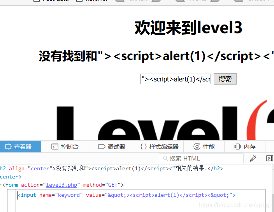This screenshot has height=212, width=274.
Task: Click the magnifier icon in 搜索 HTML box
Action: coord(165,158)
